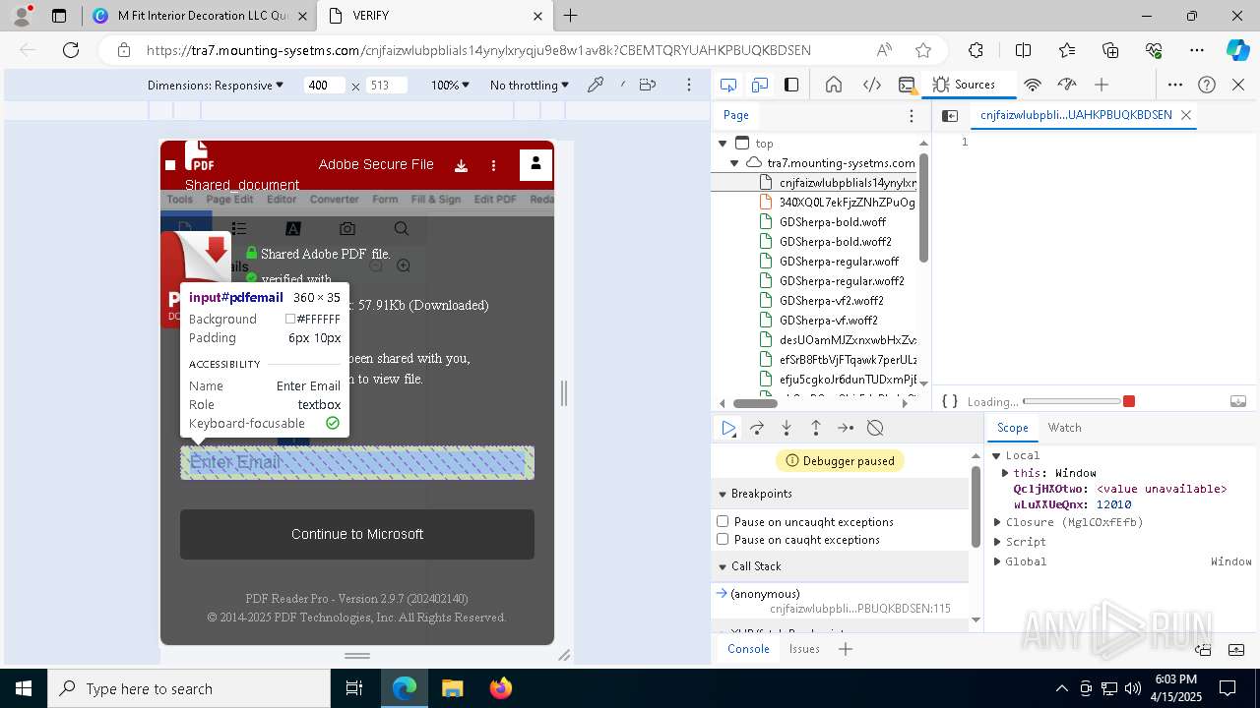Open the Issues drawer tab
1260x708 pixels.
tap(804, 649)
